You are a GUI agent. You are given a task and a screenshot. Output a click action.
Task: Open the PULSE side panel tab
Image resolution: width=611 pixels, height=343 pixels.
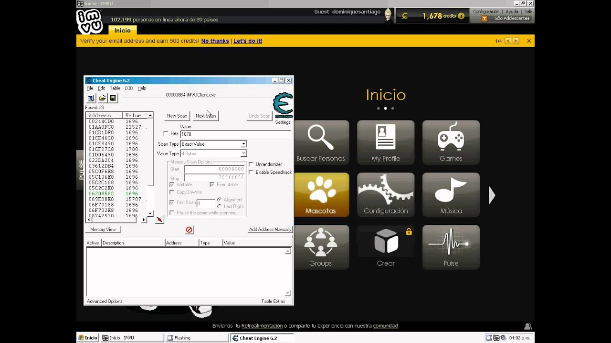tap(81, 169)
